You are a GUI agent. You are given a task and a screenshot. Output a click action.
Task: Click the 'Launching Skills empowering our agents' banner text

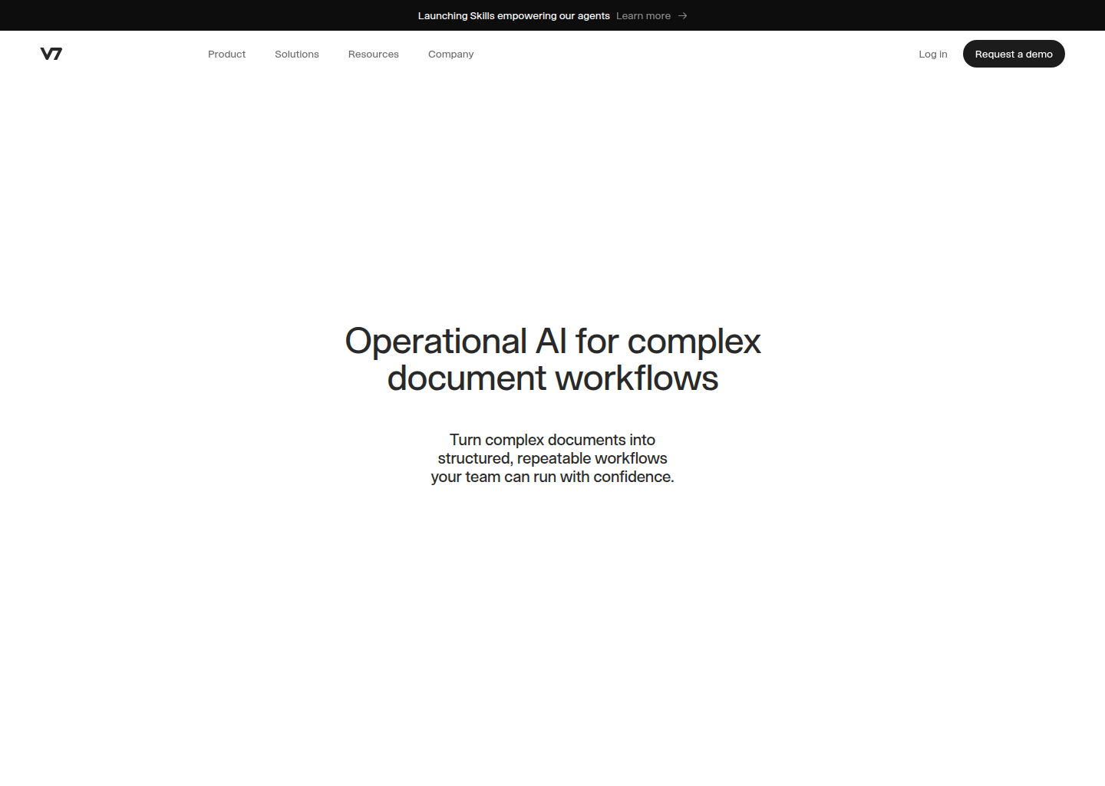point(514,15)
